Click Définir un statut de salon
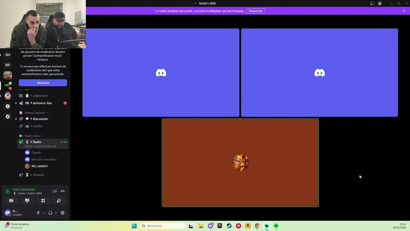Image resolution: width=410 pixels, height=231 pixels. coord(40,146)
